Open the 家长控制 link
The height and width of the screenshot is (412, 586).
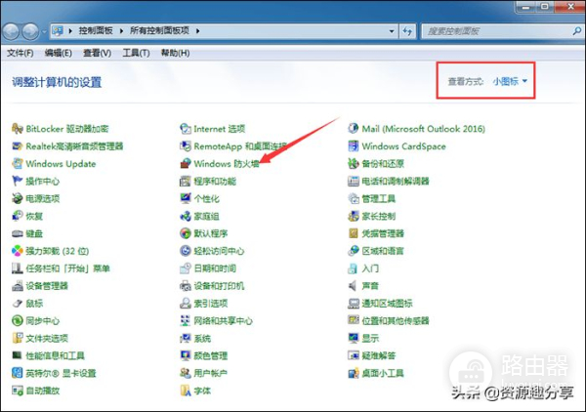coord(379,216)
